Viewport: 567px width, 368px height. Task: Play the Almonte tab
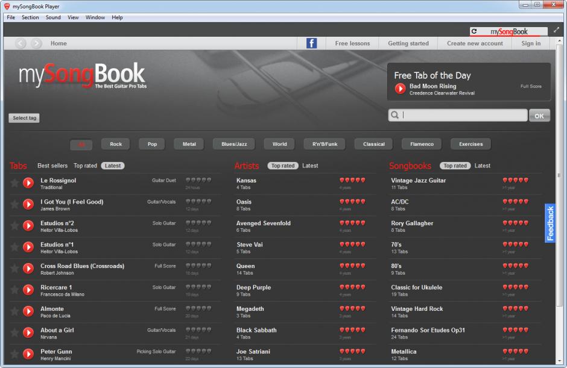(28, 311)
